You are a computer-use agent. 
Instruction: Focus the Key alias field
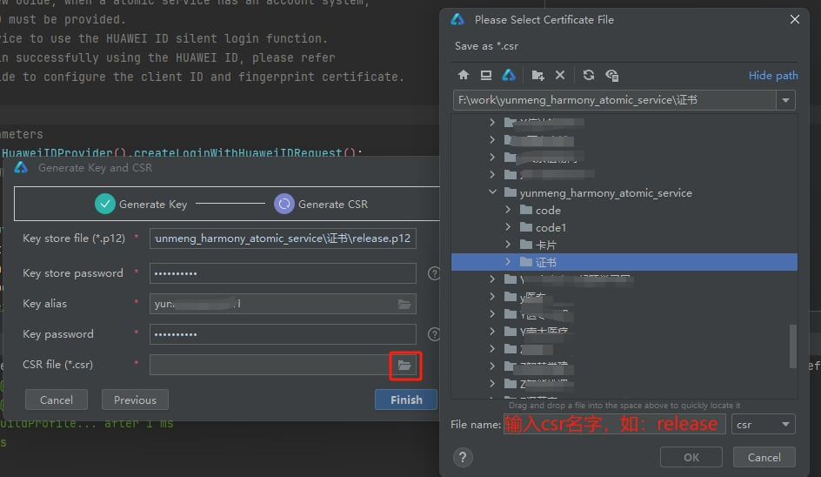[283, 304]
